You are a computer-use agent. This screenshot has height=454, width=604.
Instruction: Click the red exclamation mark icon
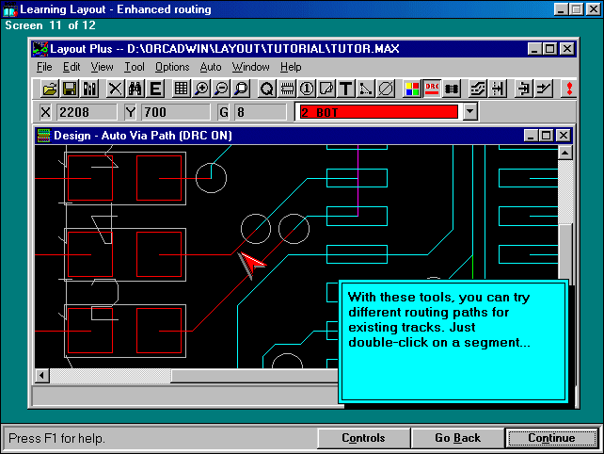[568, 89]
